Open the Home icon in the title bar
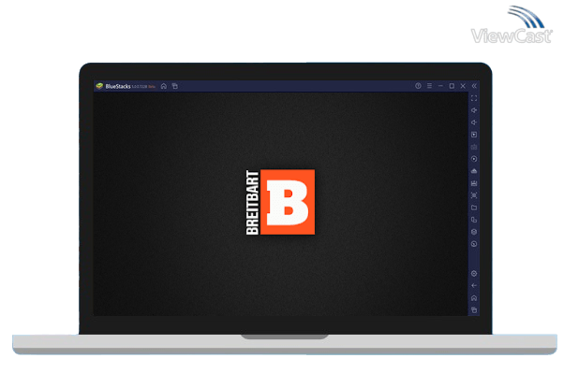 (164, 86)
